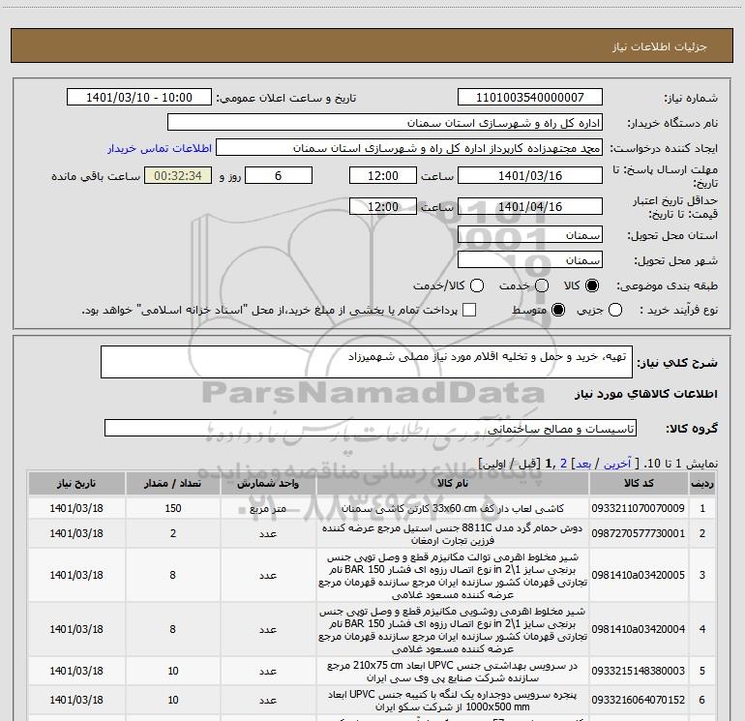Click the تاریخ نیاز column header

click(x=76, y=483)
